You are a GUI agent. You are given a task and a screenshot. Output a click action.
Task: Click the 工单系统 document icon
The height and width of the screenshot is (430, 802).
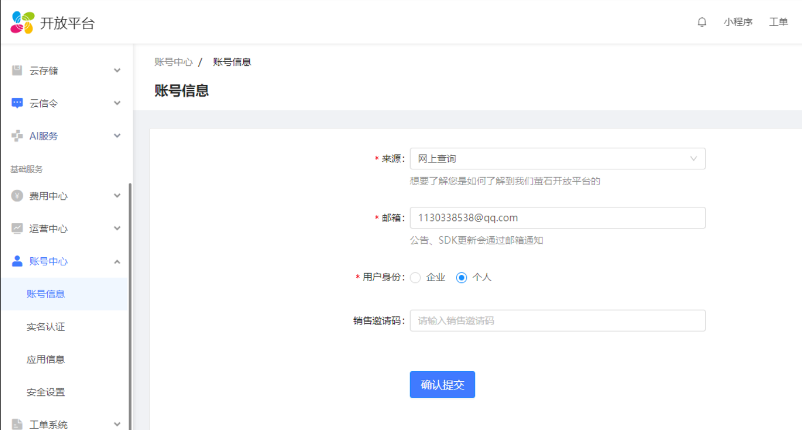[x=17, y=424]
